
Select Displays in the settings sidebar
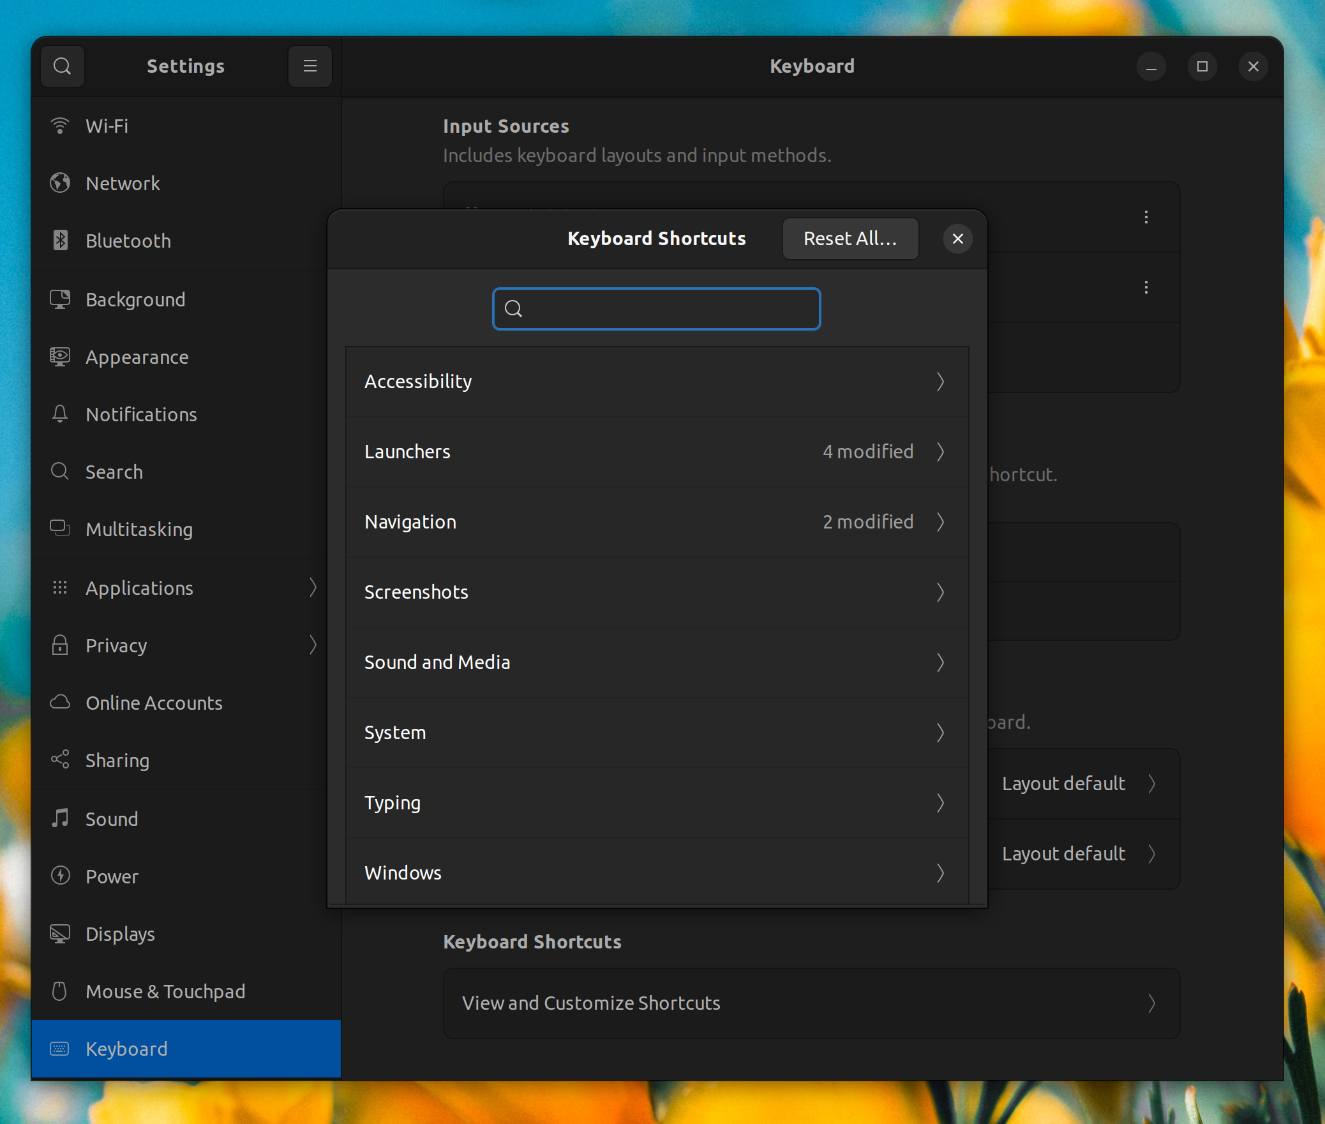(186, 934)
